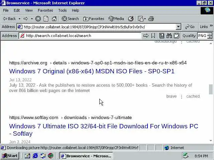Click the Mail toolbar icon
Screen dimensions: 214x160
pyautogui.click(x=140, y=19)
